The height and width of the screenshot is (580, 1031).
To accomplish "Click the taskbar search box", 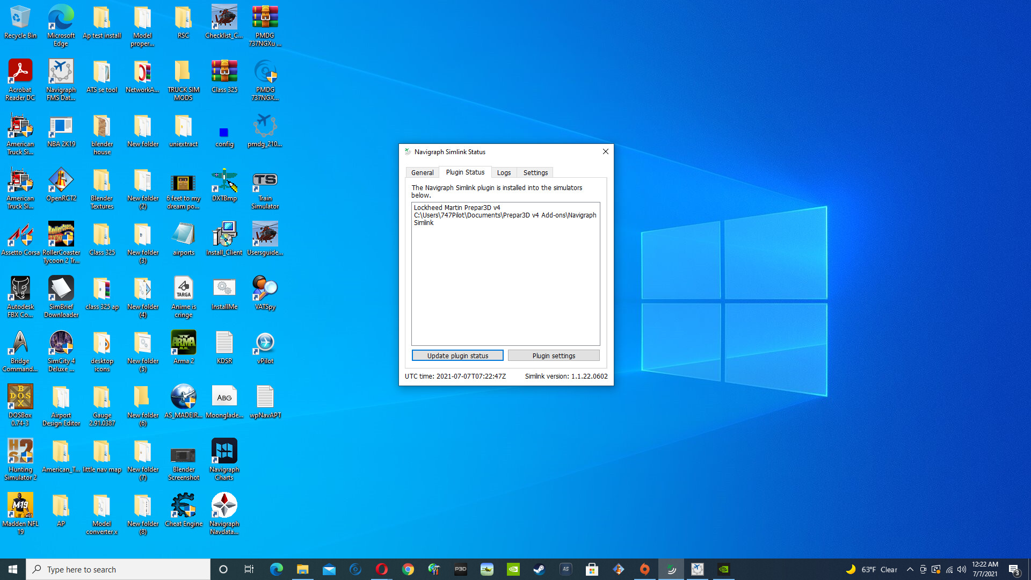I will tap(118, 569).
